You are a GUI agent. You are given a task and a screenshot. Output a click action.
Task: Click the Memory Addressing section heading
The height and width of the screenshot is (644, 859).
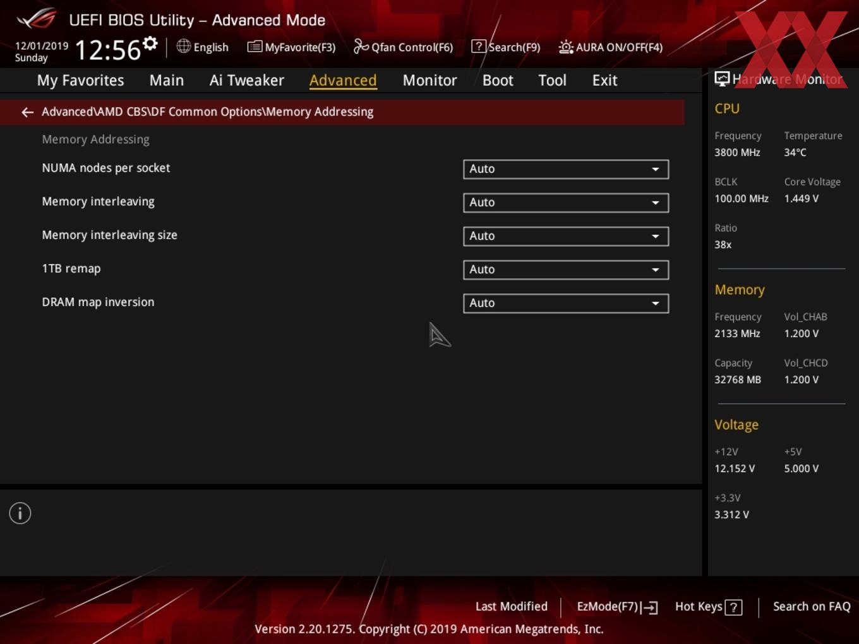(95, 140)
